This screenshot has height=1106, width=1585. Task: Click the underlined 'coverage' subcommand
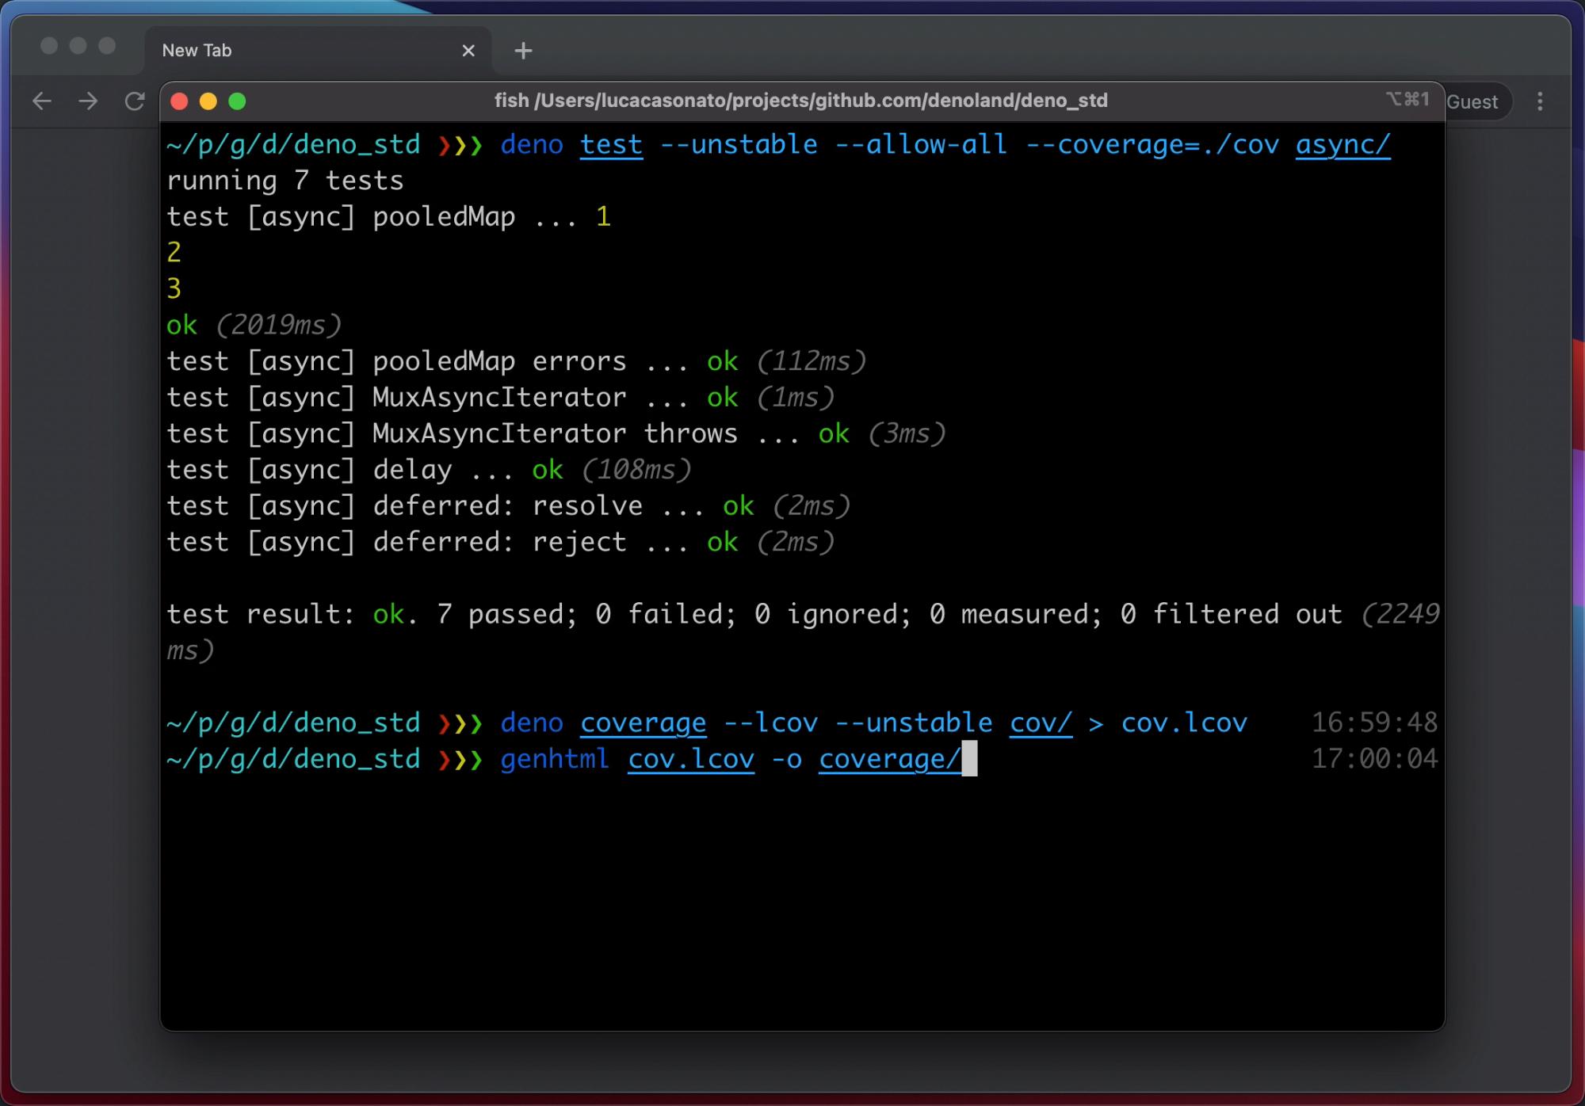(x=643, y=723)
